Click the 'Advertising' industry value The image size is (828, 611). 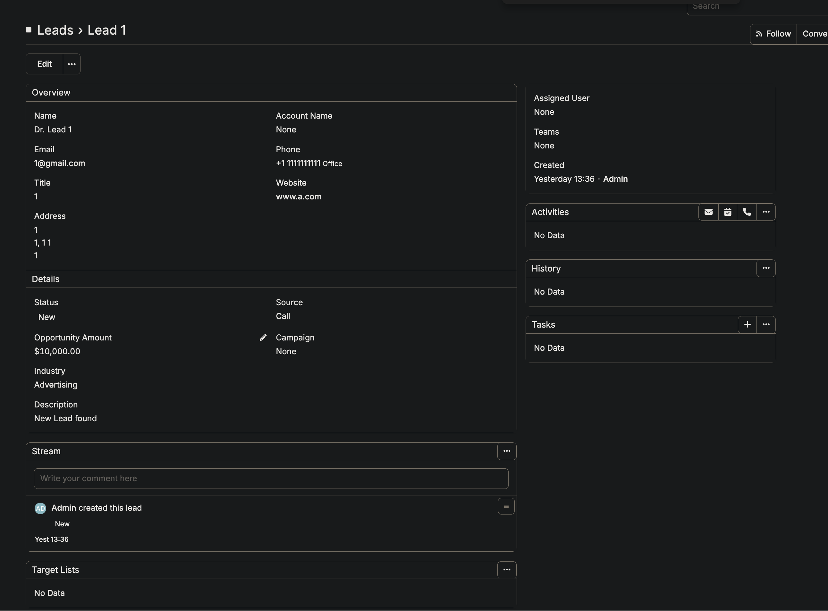point(56,385)
